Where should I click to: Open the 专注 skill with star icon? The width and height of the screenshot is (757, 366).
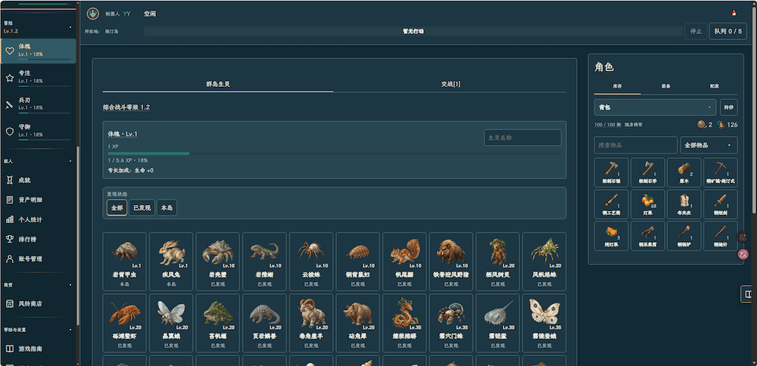click(x=38, y=77)
